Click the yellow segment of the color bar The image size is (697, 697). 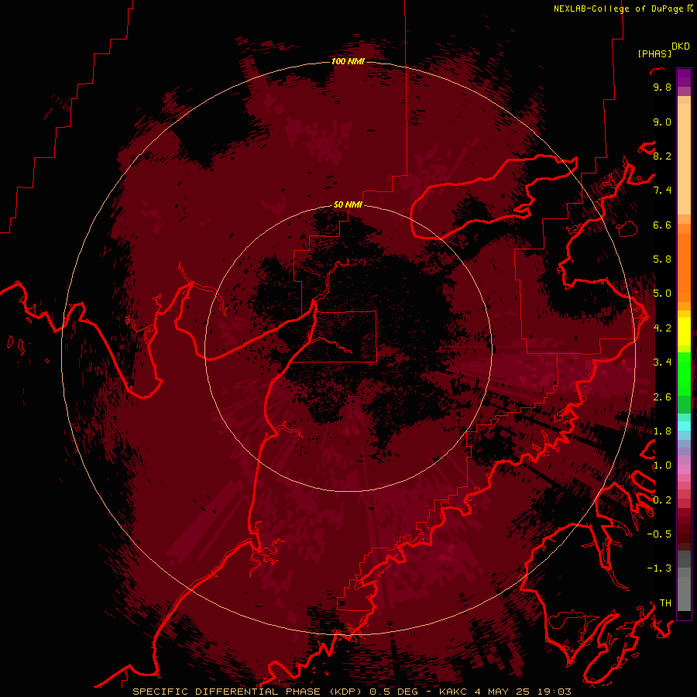(684, 331)
